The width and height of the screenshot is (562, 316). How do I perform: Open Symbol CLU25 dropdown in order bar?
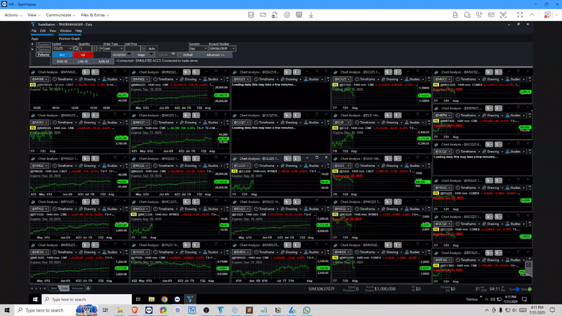(x=71, y=48)
